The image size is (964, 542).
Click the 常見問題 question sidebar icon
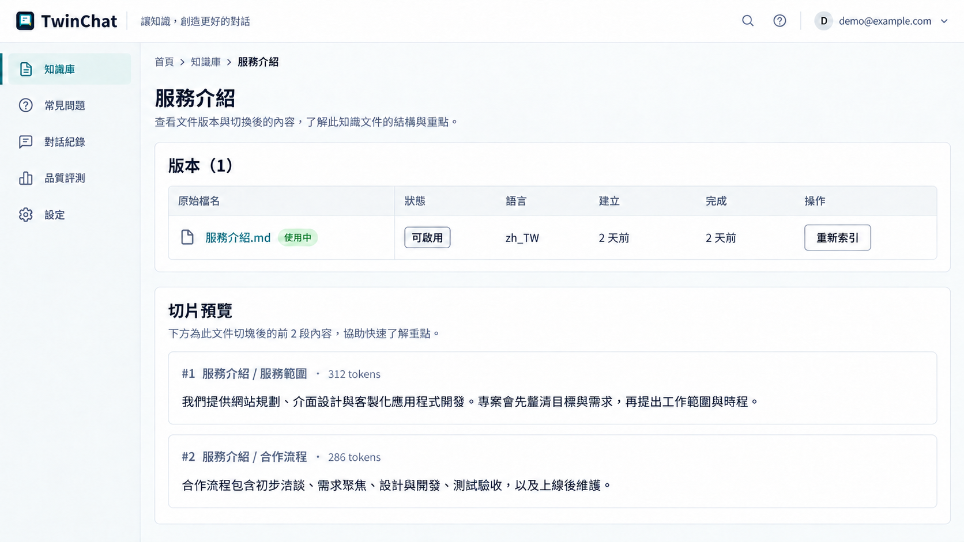pos(26,105)
